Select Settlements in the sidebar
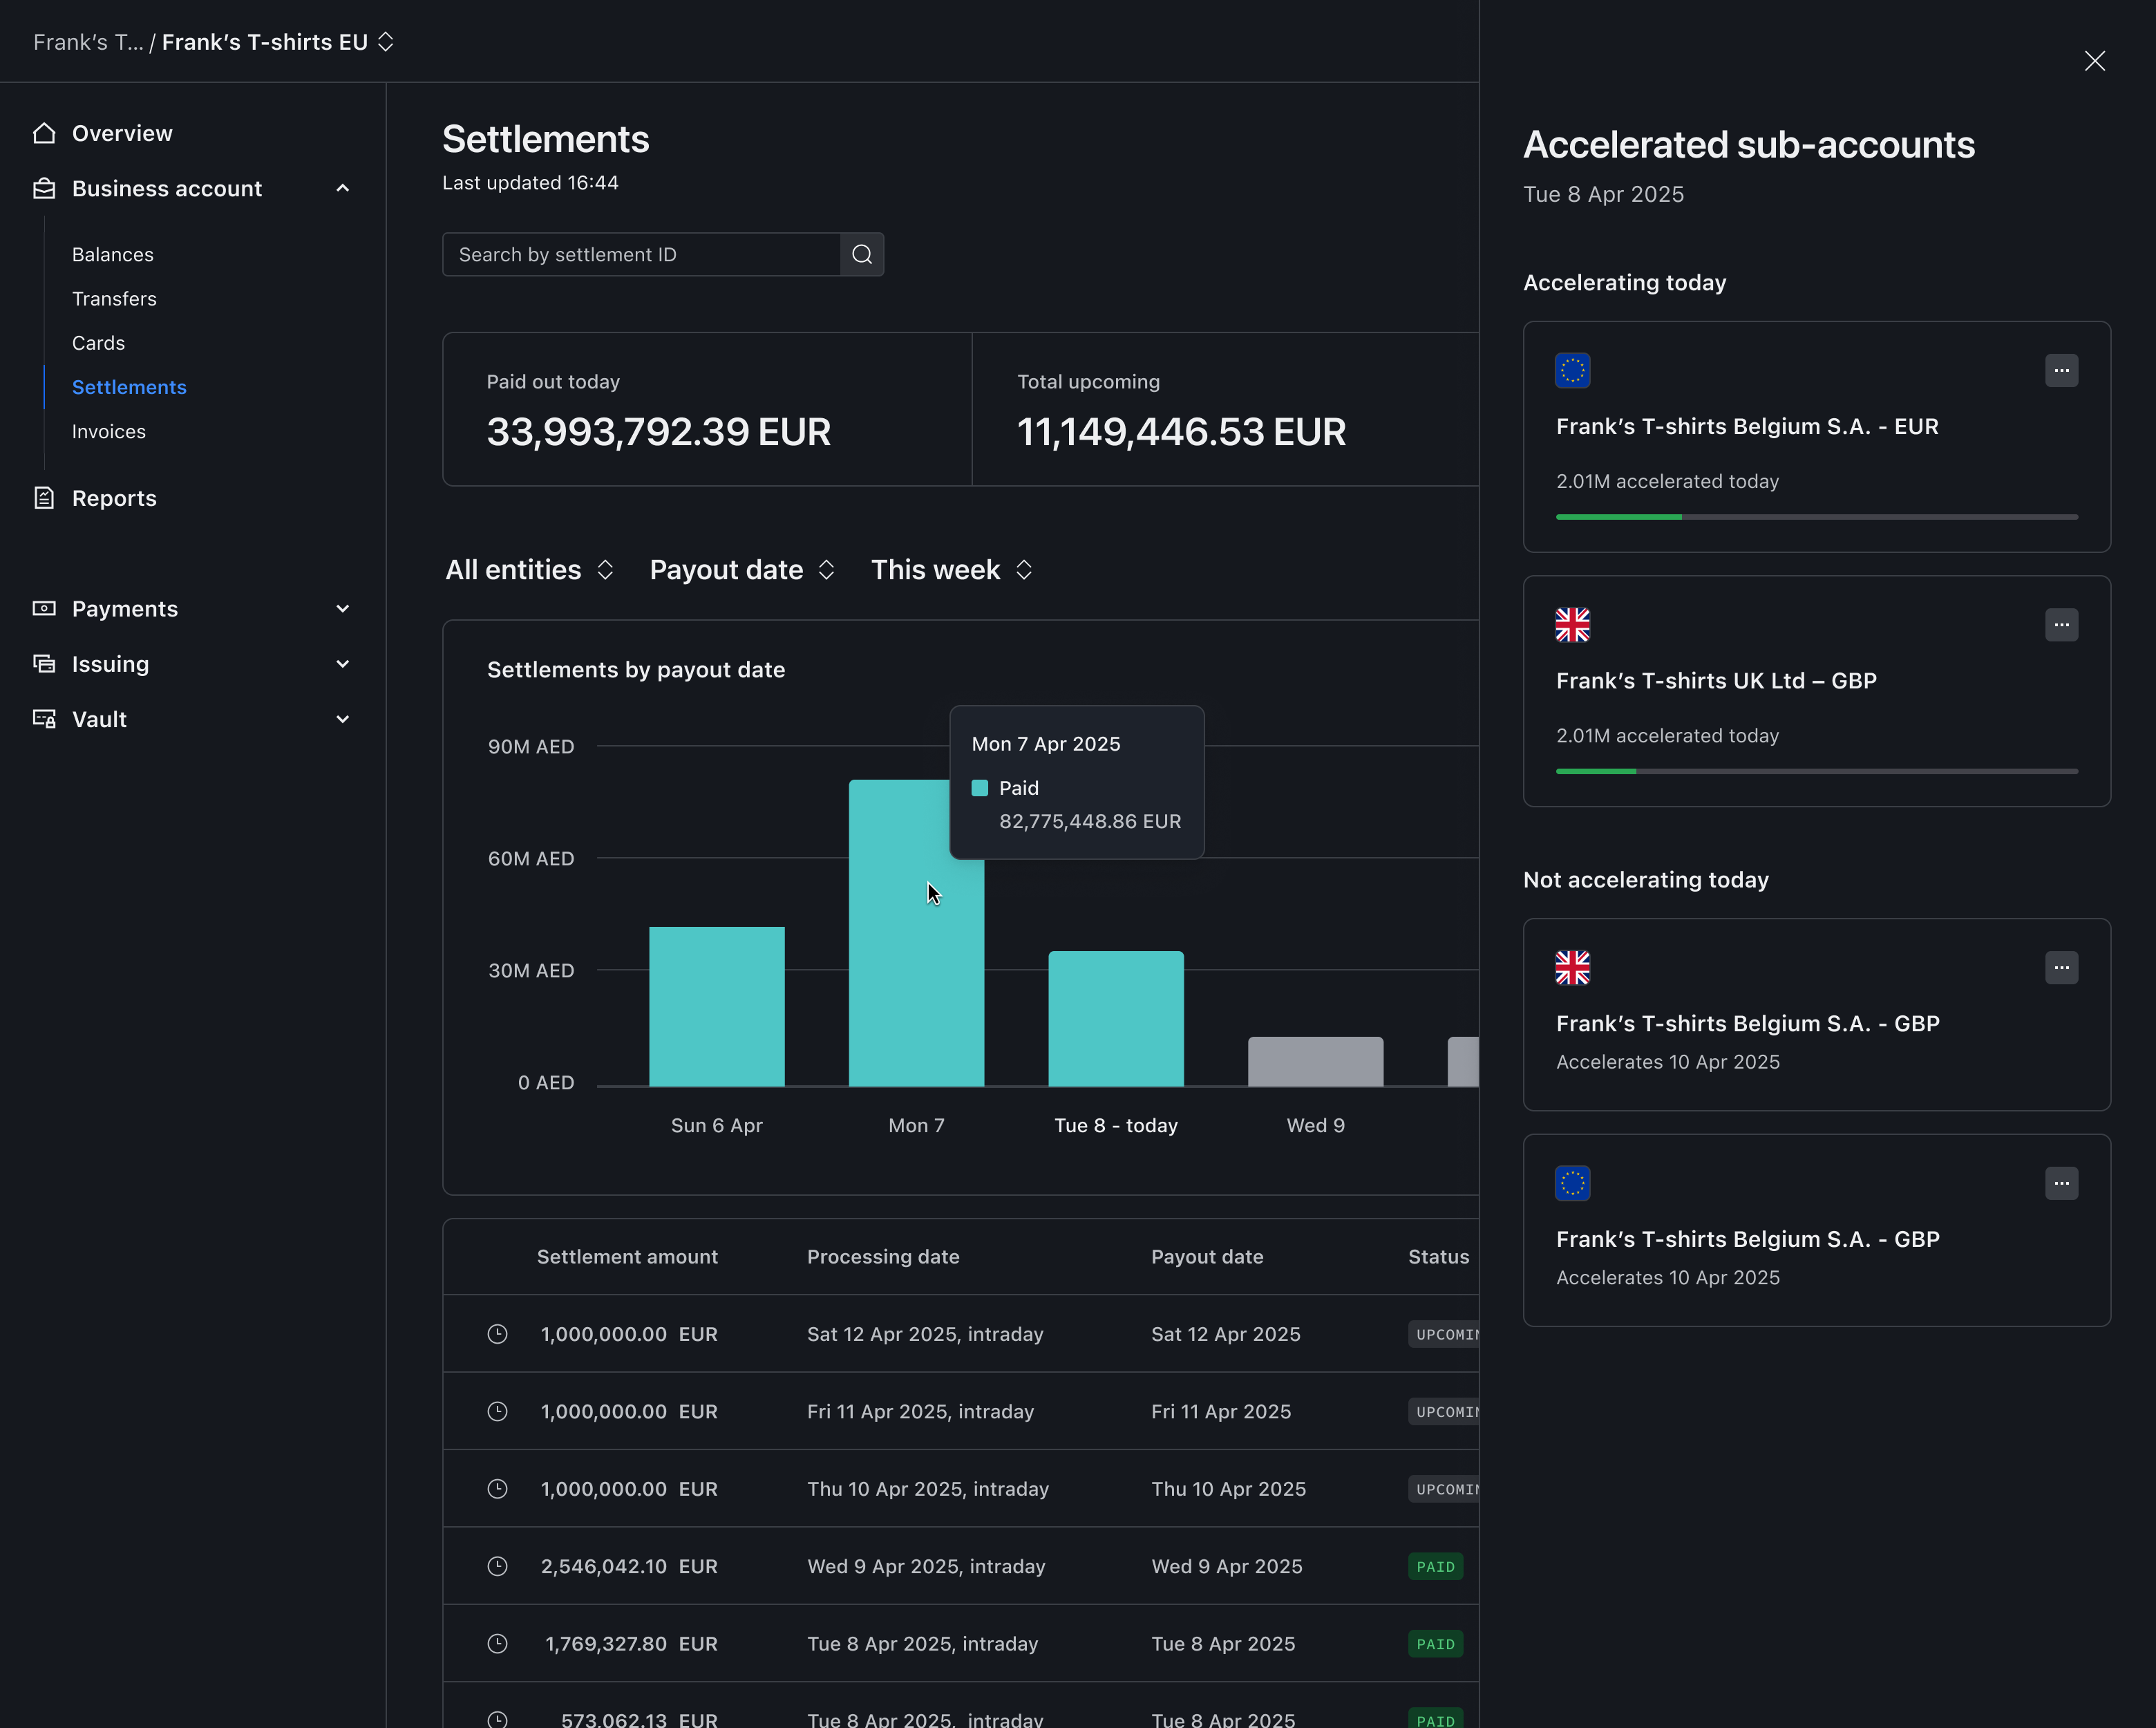Image resolution: width=2156 pixels, height=1728 pixels. point(129,387)
